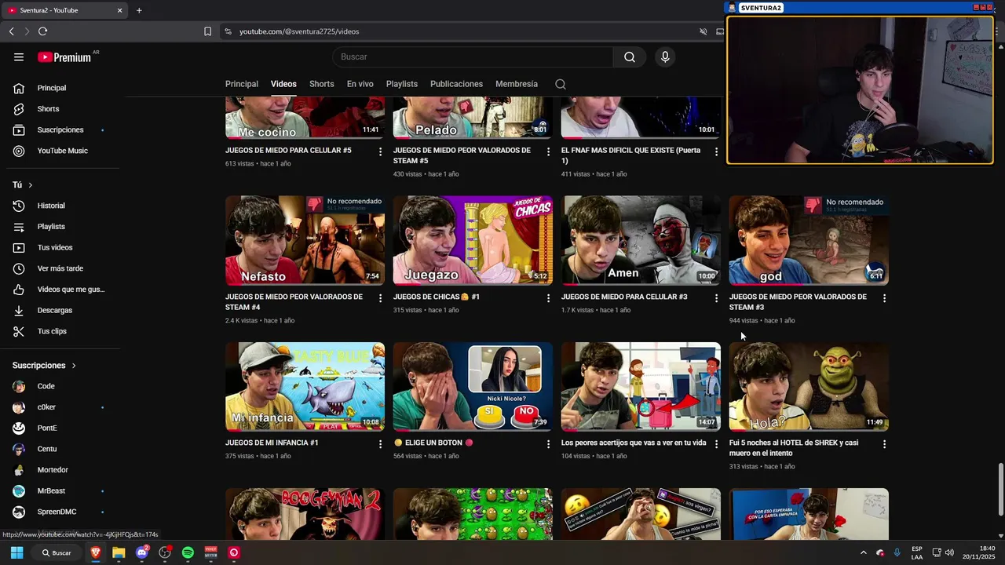Open JUEGOS DE CHICAS #1 video title

point(437,297)
